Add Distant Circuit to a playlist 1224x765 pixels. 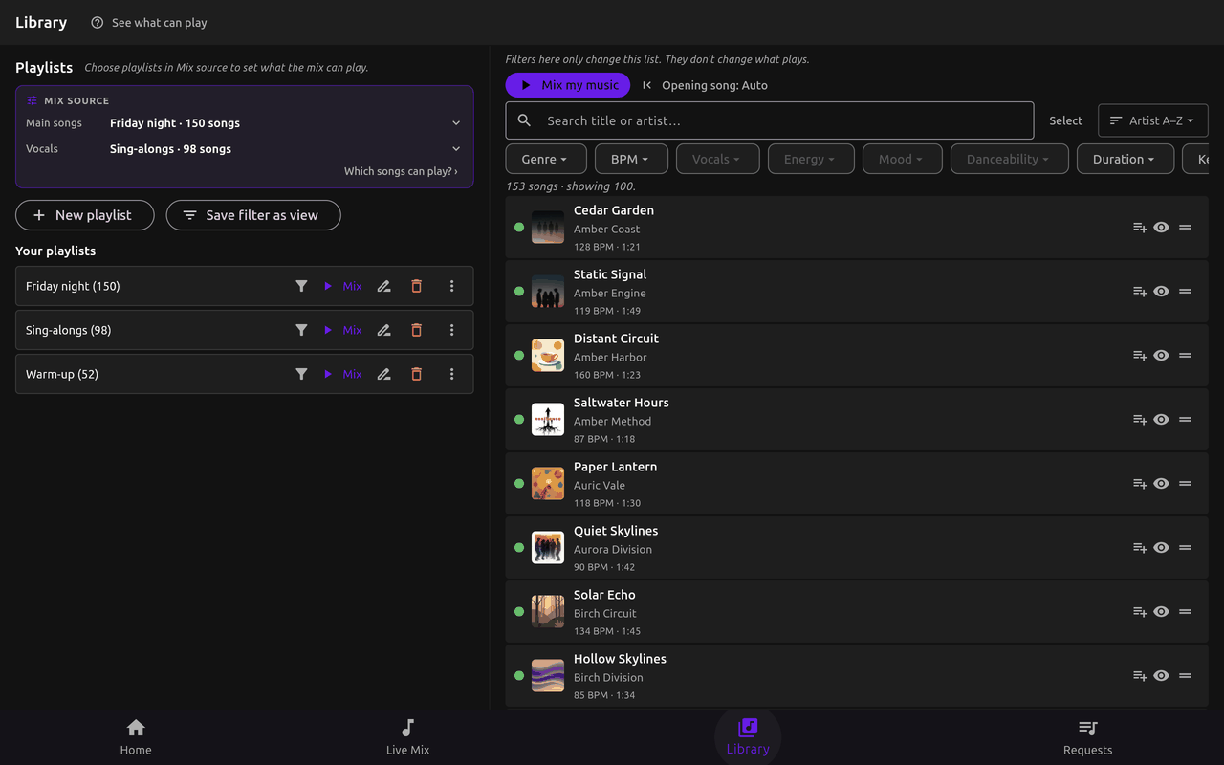coord(1140,356)
